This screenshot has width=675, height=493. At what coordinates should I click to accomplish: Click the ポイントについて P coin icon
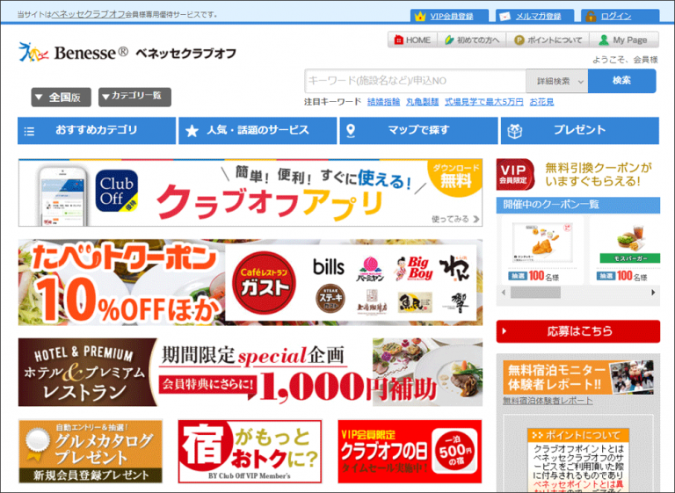pos(519,40)
